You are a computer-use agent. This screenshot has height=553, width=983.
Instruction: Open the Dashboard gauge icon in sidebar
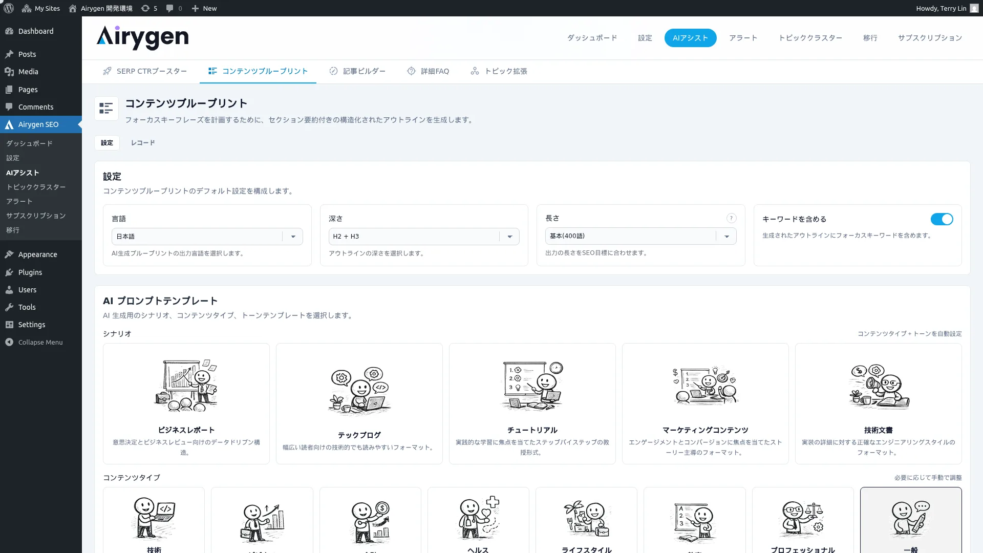click(9, 31)
